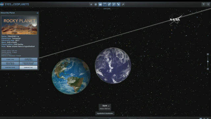Click the exclamation info toolbar icon
Image resolution: width=211 pixels, height=119 pixels.
[x=105, y=4]
